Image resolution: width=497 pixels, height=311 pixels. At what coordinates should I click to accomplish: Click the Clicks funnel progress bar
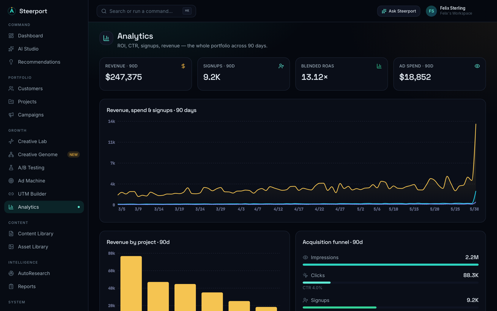click(x=390, y=283)
